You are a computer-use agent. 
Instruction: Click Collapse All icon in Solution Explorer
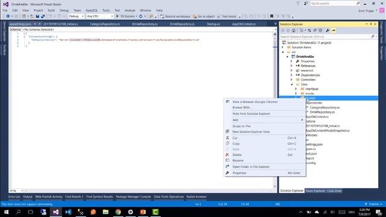(315, 31)
